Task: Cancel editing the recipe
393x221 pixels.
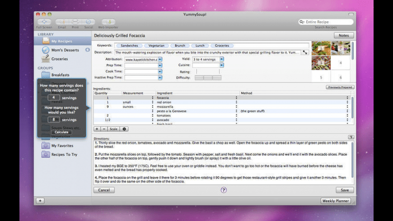Action: tap(104, 190)
